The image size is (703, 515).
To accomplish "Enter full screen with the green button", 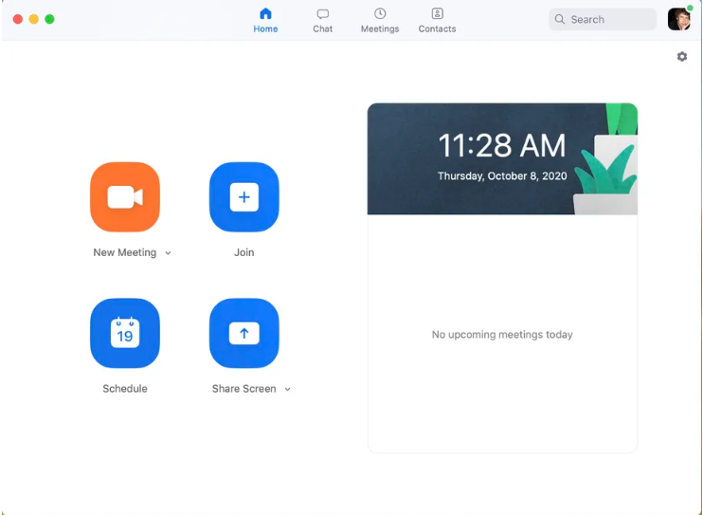I will pyautogui.click(x=50, y=19).
